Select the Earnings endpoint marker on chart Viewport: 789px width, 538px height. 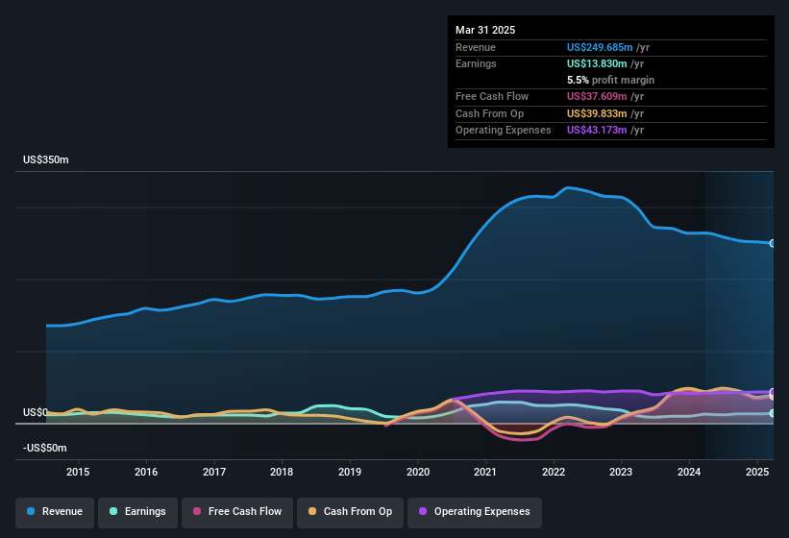[x=773, y=413]
